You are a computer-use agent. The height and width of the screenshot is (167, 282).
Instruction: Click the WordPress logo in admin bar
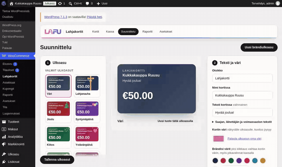pos(4,4)
